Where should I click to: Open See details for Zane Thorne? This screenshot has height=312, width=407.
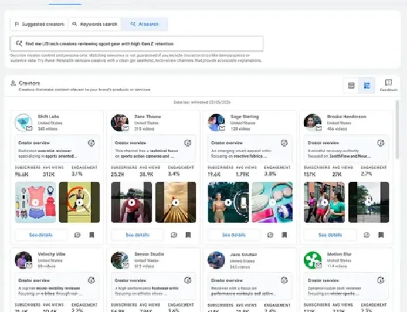tap(138, 235)
